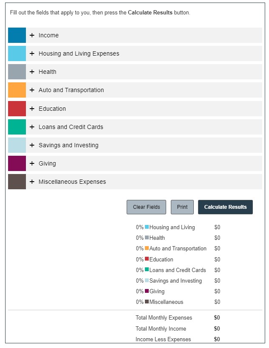Expand the Income section plus icon
This screenshot has width=269, height=348.
(x=32, y=35)
